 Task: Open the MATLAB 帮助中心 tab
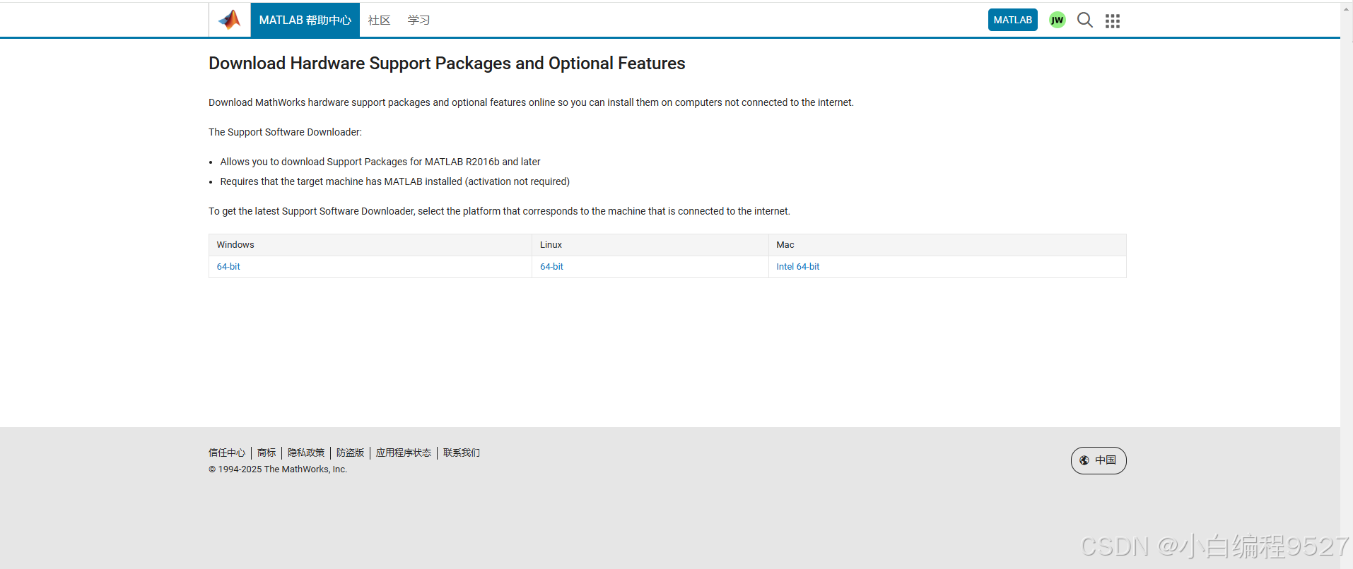tap(305, 20)
